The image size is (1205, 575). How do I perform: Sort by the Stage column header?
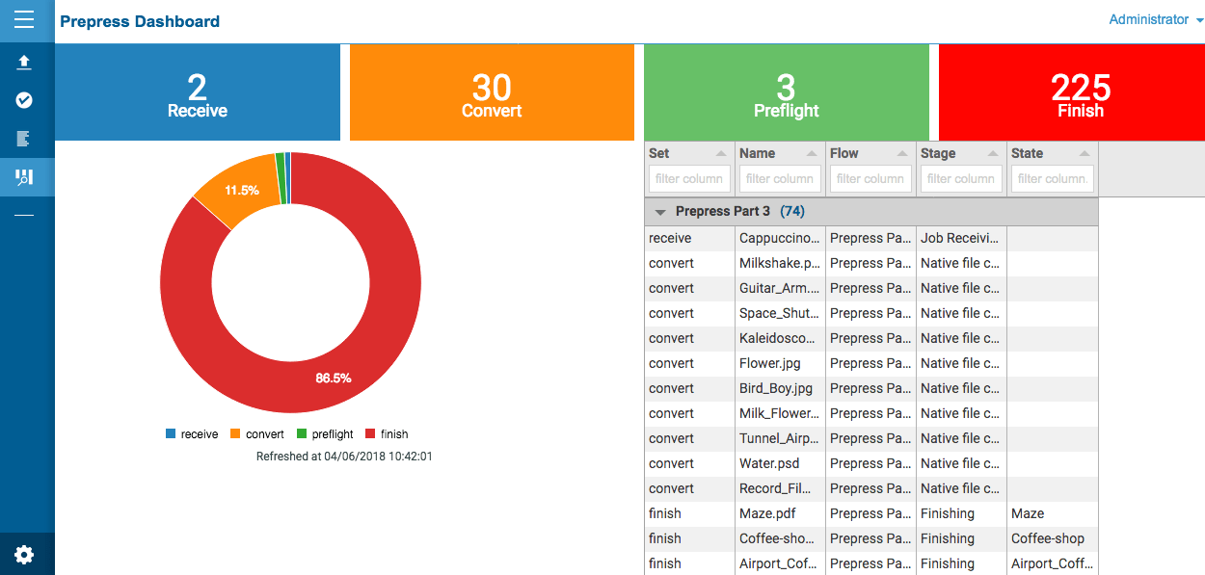pyautogui.click(x=961, y=153)
